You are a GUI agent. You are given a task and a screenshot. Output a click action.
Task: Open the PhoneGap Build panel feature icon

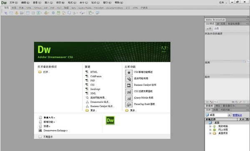tap(129, 105)
